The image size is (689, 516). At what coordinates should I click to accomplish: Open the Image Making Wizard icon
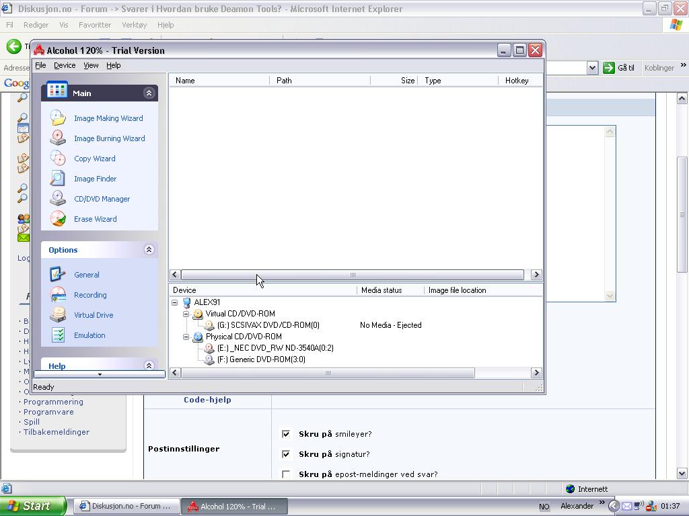58,118
